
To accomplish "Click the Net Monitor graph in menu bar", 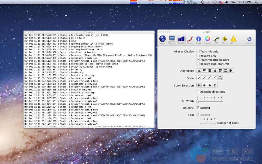I will coord(156,2).
